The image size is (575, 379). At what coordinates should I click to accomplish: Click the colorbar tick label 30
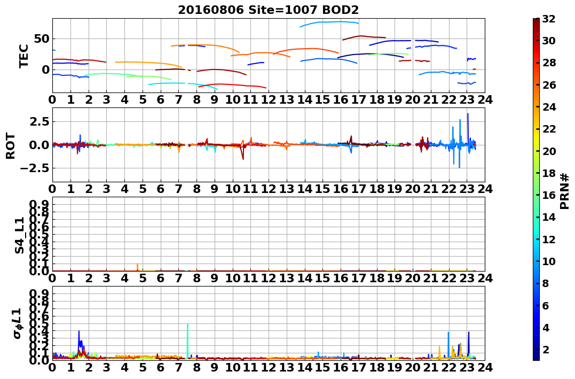[x=549, y=41]
